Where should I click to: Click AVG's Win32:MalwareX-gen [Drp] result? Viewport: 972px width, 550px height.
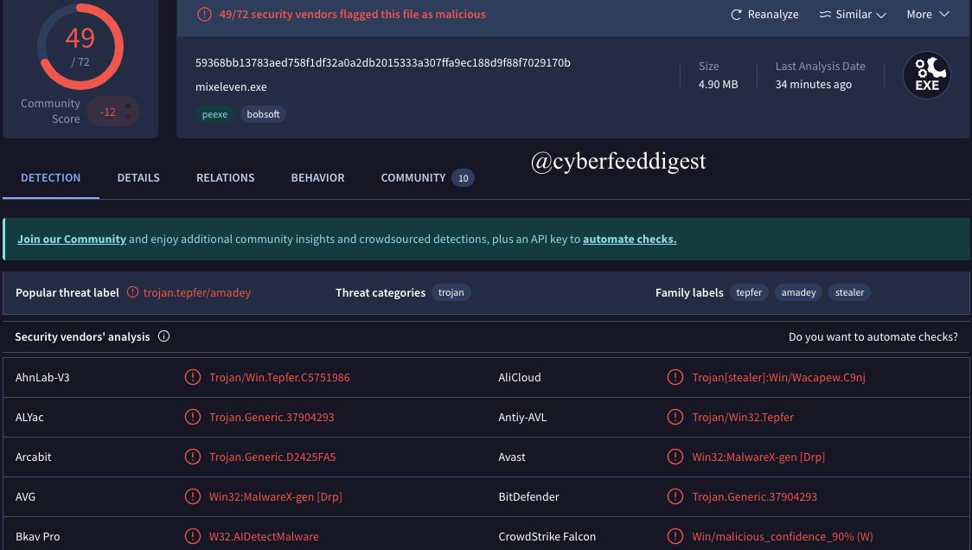276,496
